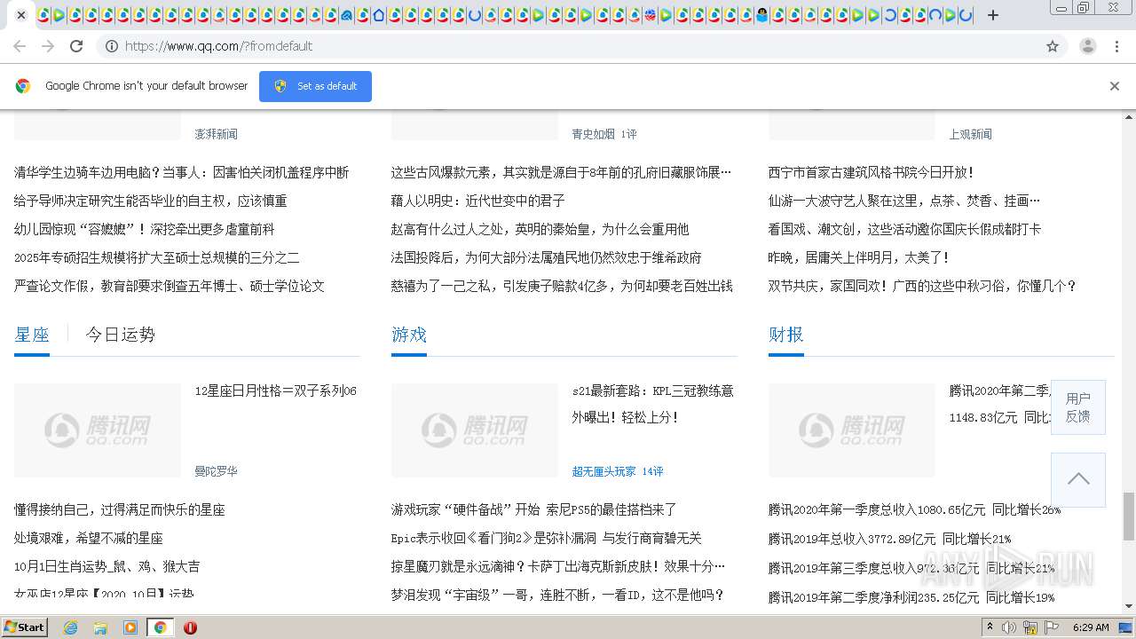This screenshot has width=1136, height=639.
Task: Open 腾讯2019年总收入3772.89亿元 link
Action: tap(890, 538)
